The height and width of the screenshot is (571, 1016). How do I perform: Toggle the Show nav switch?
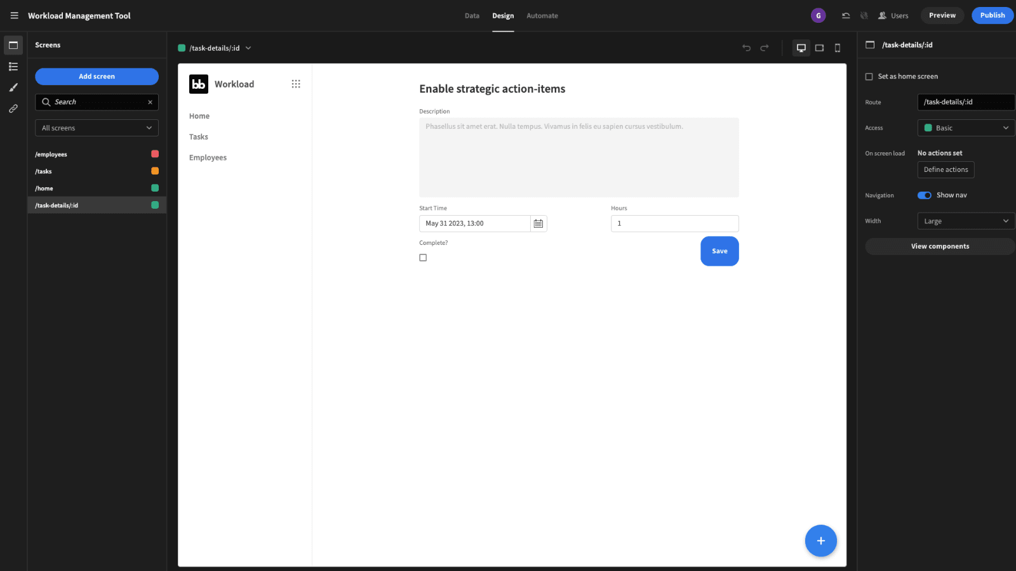click(924, 195)
